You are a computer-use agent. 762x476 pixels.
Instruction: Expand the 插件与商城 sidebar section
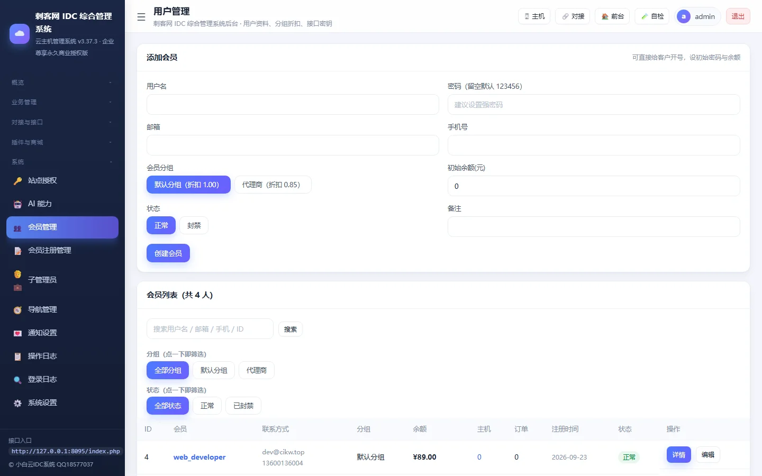tap(62, 142)
